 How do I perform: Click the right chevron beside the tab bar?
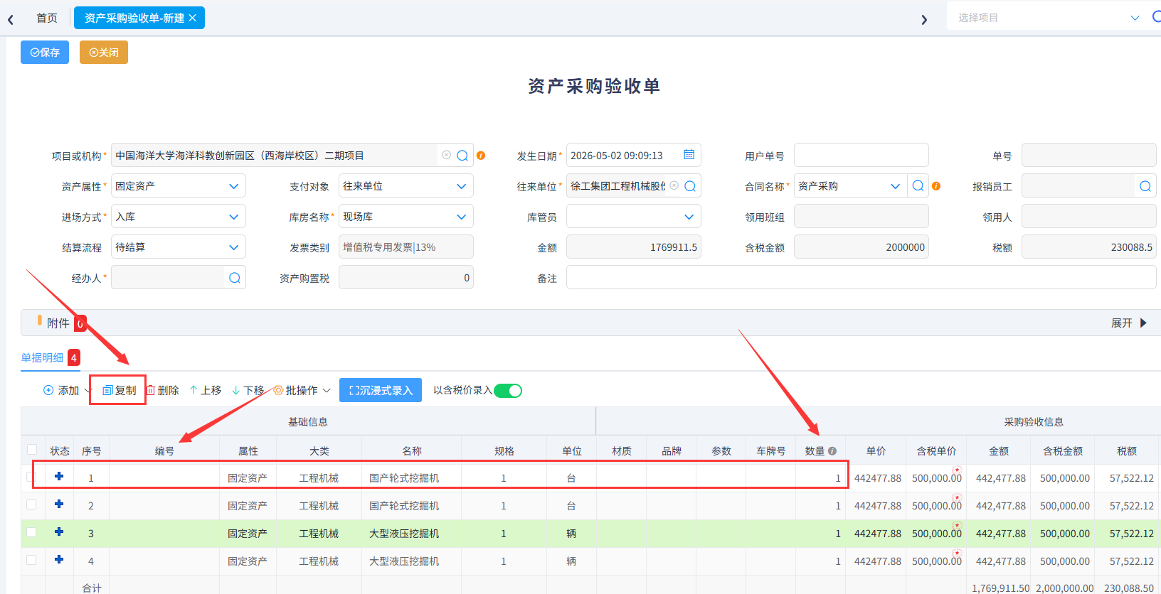(924, 19)
